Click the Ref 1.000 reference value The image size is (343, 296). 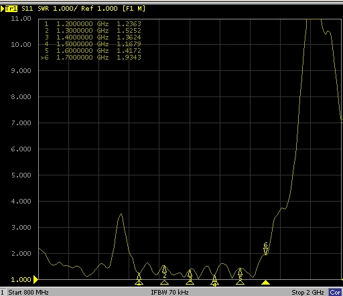(x=99, y=9)
